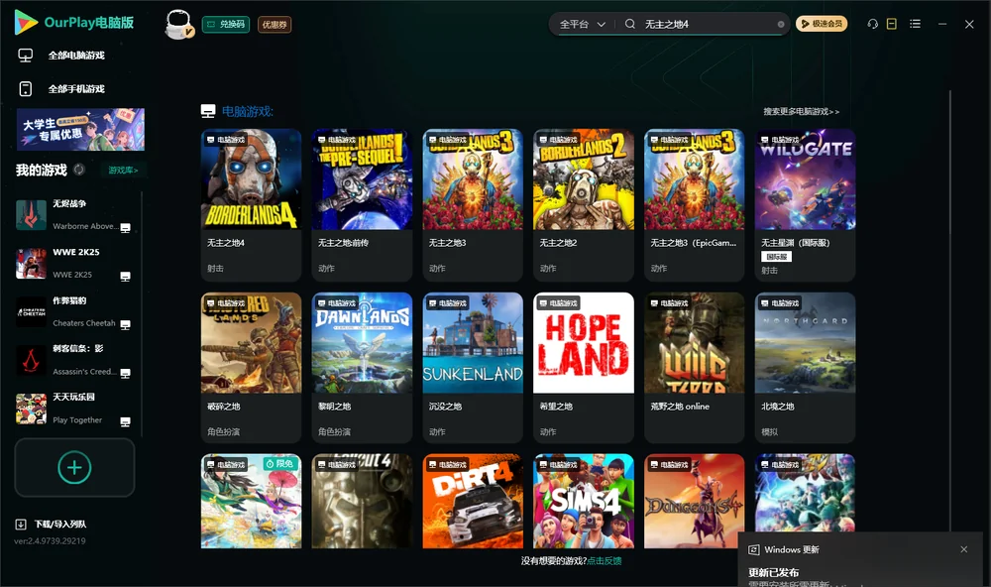Open 无烬战争 Warborne in my games
This screenshot has height=587, width=991.
click(73, 215)
